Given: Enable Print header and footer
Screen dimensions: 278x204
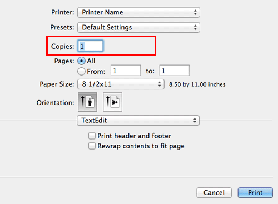Looking at the screenshot, I should 92,136.
